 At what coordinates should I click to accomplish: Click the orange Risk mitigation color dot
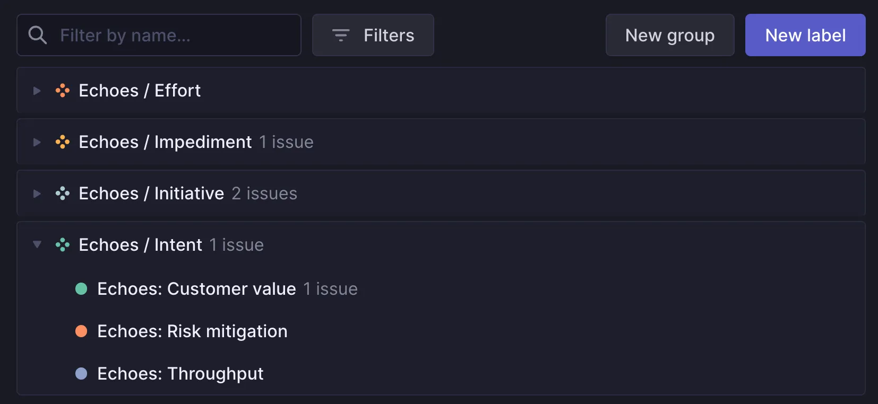[x=81, y=331]
